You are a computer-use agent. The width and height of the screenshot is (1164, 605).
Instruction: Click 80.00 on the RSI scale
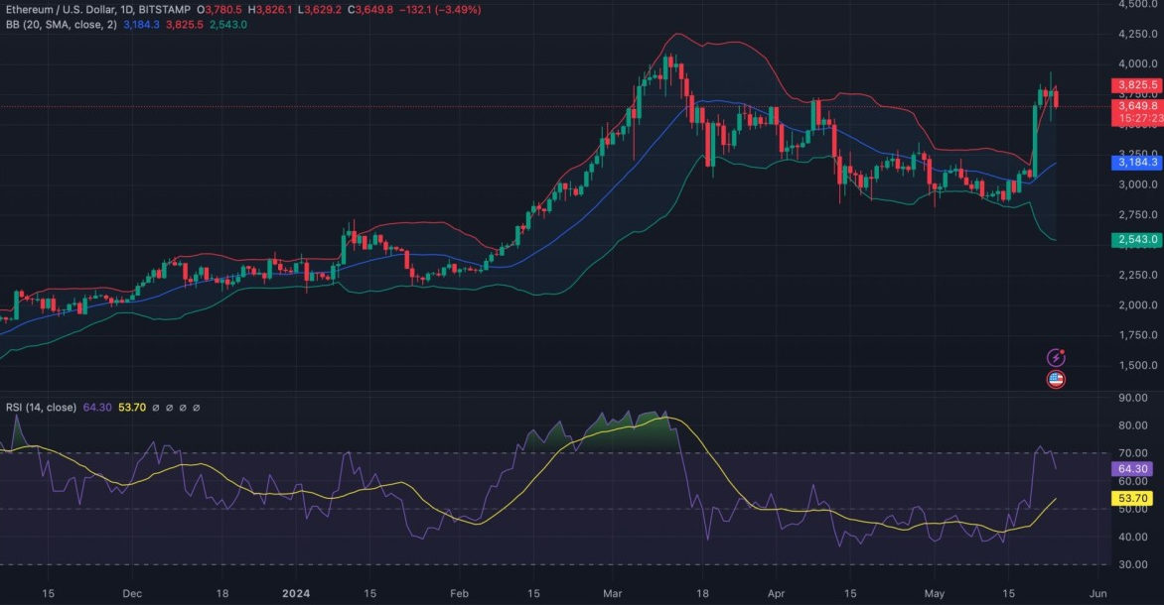1133,425
